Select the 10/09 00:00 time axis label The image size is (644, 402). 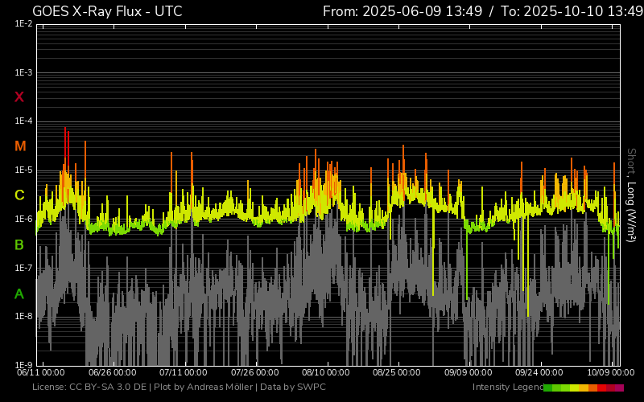point(610,373)
